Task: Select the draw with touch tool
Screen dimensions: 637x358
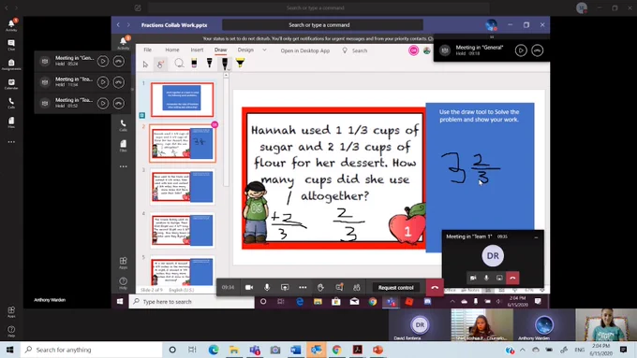Action: pos(160,64)
